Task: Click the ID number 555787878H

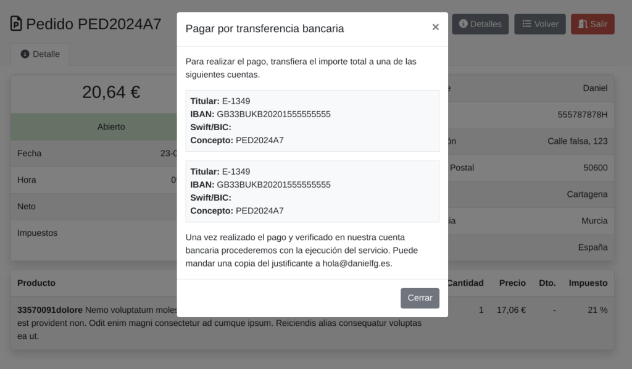Action: coord(583,115)
